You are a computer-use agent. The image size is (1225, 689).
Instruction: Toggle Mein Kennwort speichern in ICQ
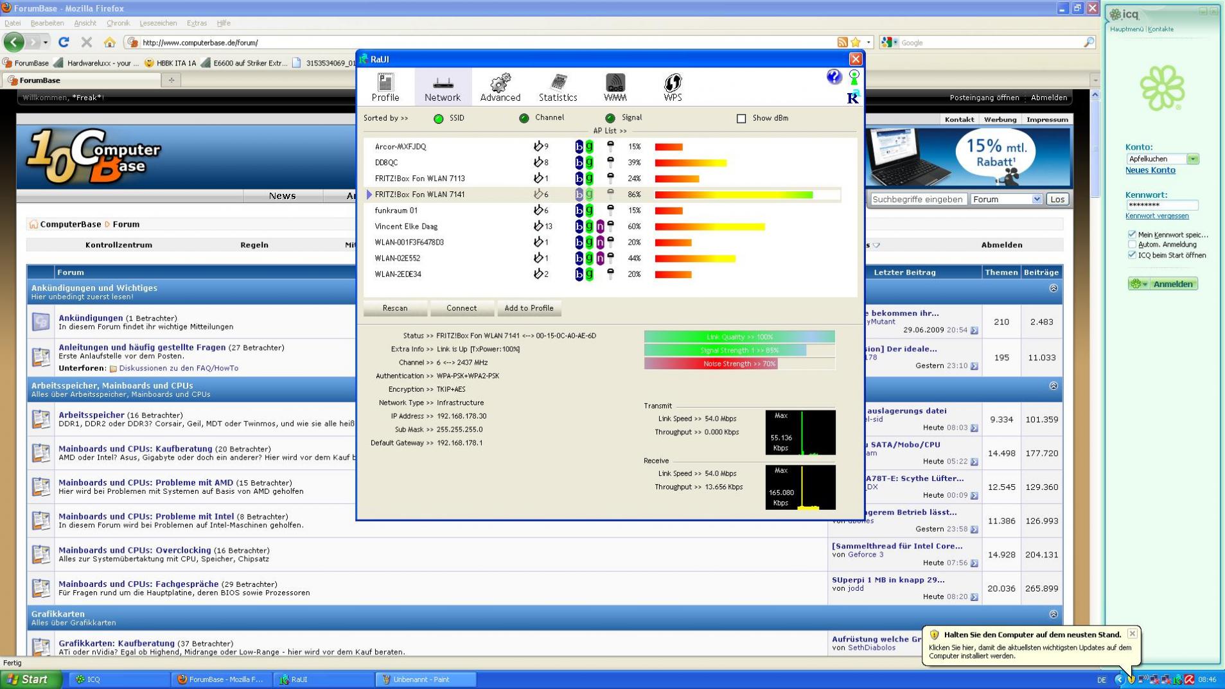(x=1132, y=234)
